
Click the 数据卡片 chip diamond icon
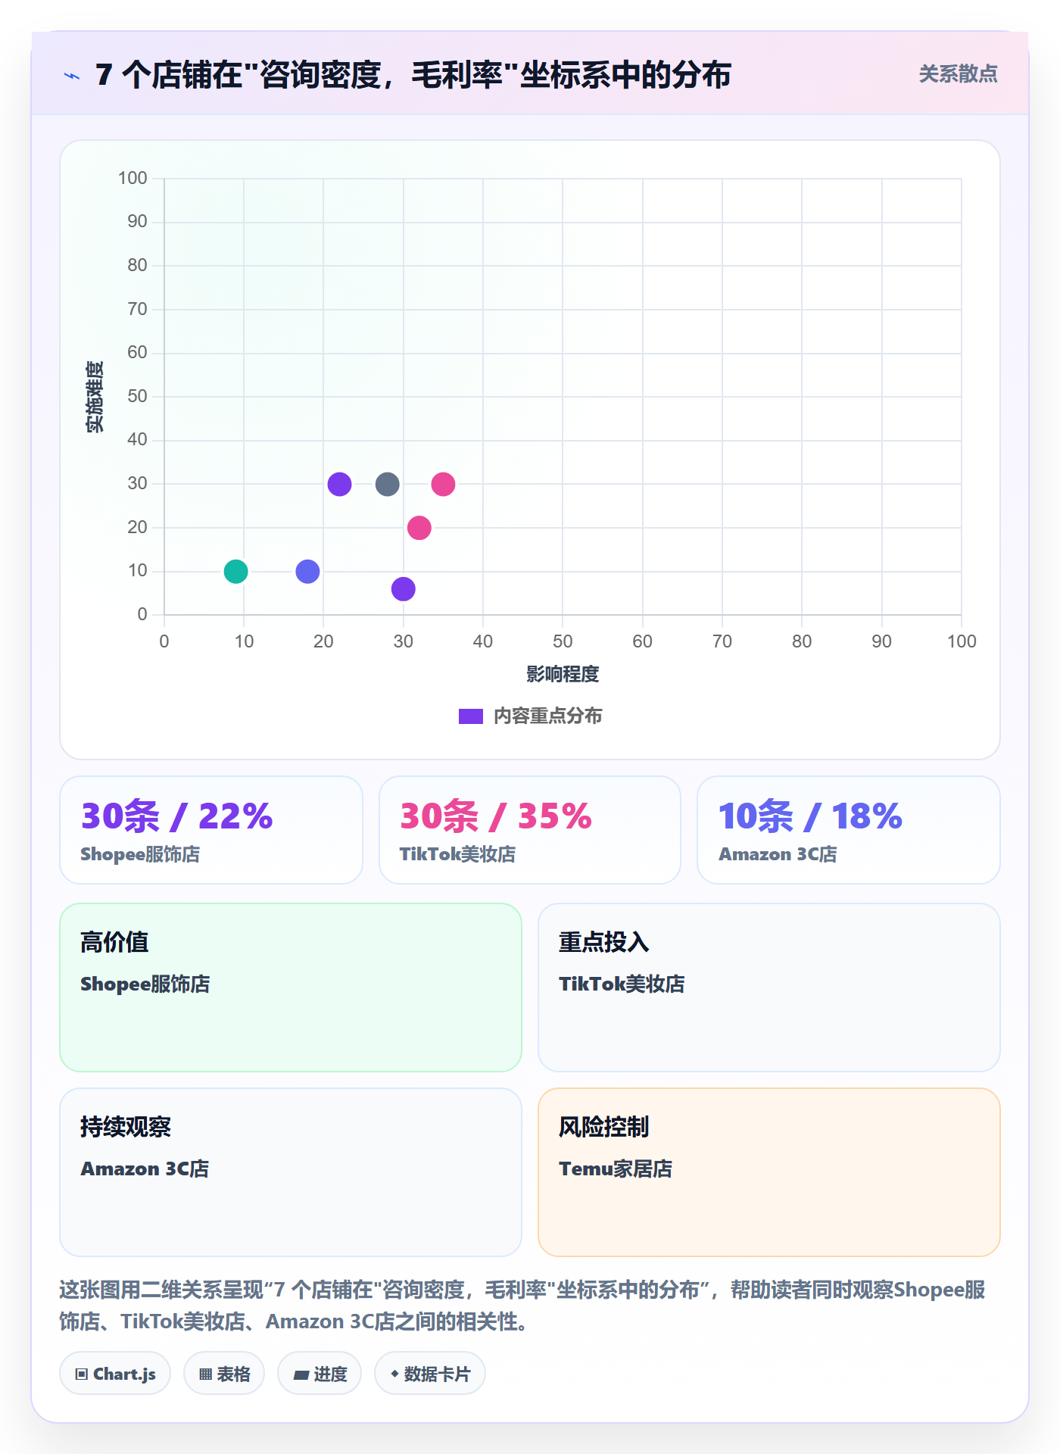[x=394, y=1374]
